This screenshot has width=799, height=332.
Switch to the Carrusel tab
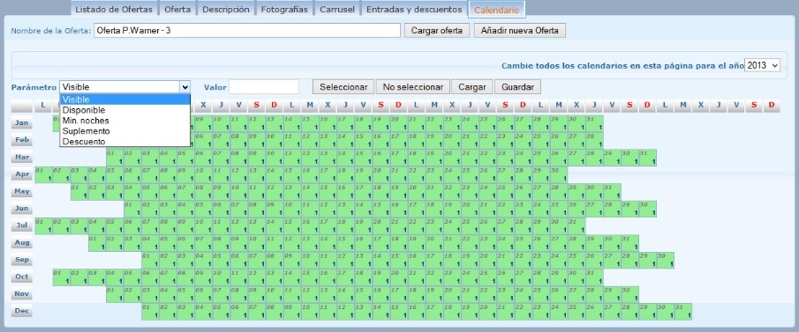(337, 9)
